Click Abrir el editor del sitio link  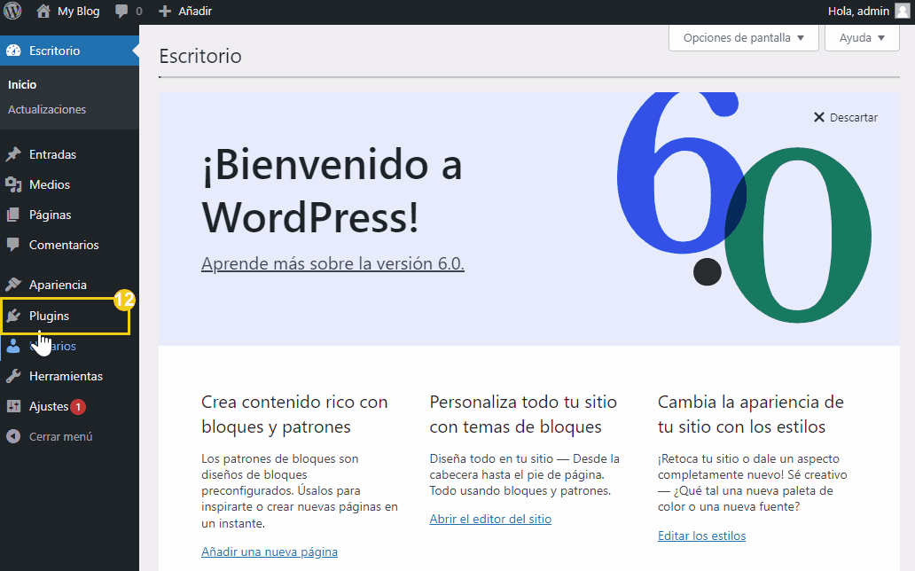(x=490, y=519)
